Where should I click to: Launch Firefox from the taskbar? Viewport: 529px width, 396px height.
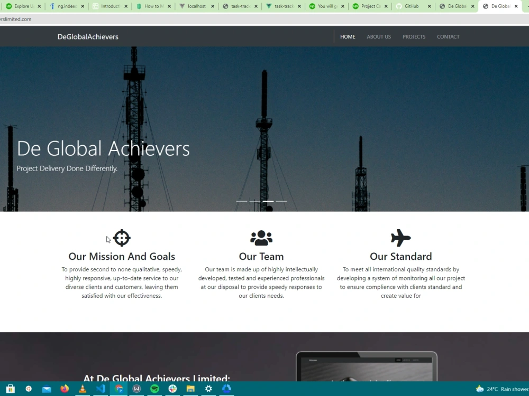tap(65, 389)
